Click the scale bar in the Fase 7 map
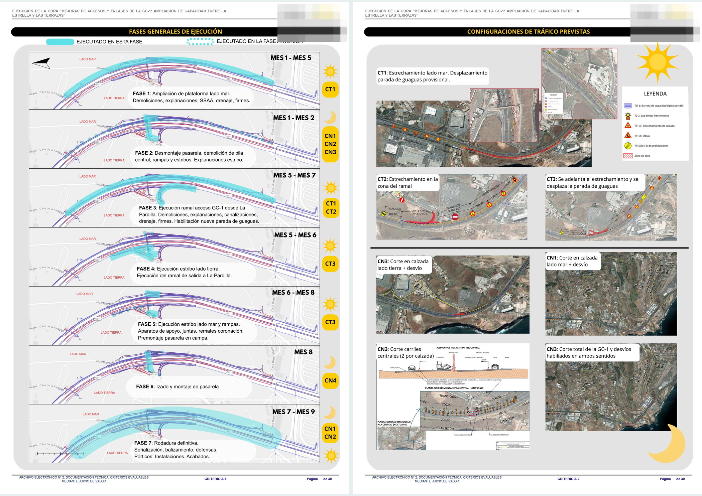Image resolution: width=702 pixels, height=496 pixels. point(61,454)
